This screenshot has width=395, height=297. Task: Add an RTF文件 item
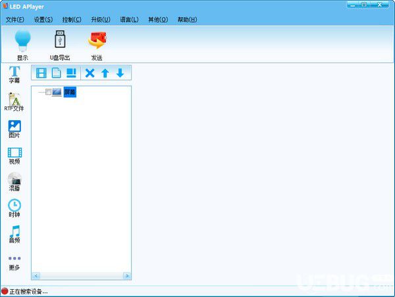[x=14, y=102]
